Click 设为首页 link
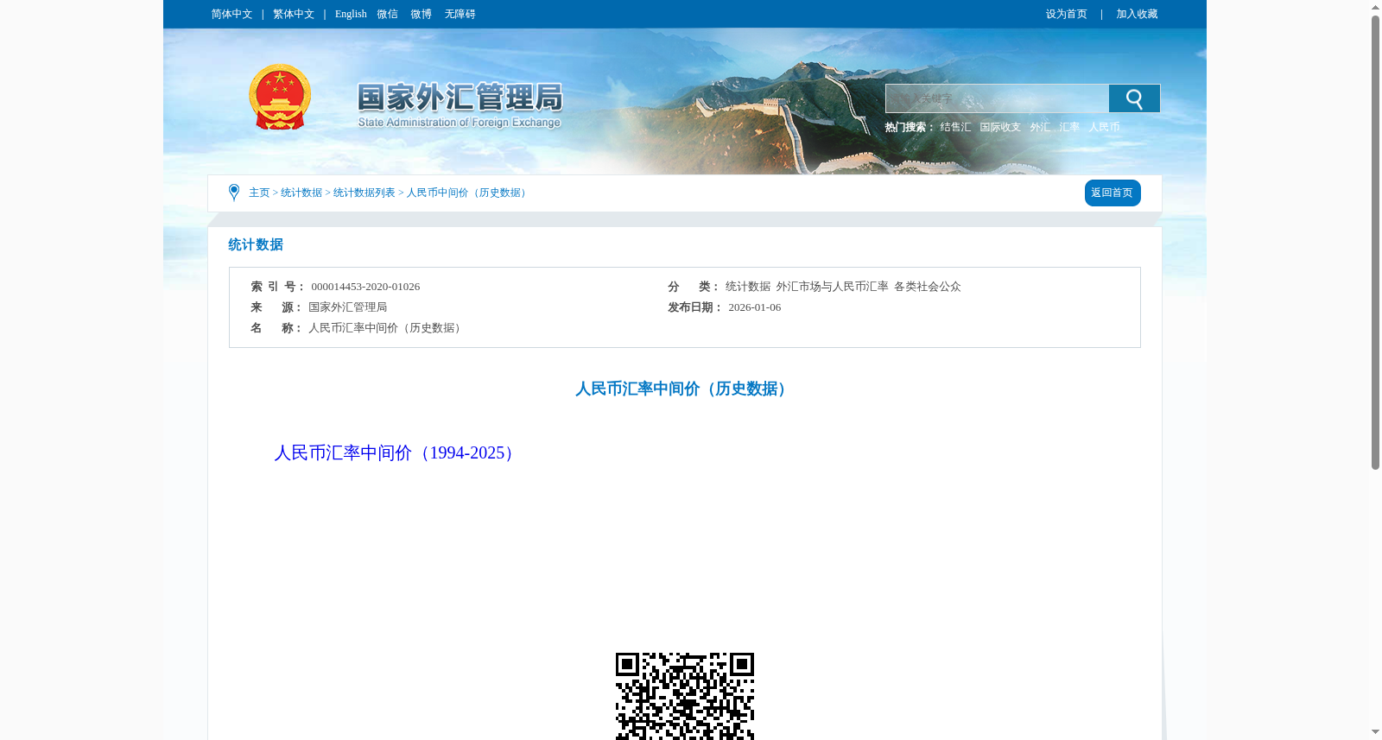The height and width of the screenshot is (740, 1382). pos(1066,14)
